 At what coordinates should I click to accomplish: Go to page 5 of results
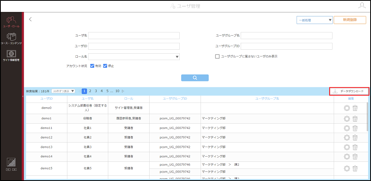pos(107,91)
